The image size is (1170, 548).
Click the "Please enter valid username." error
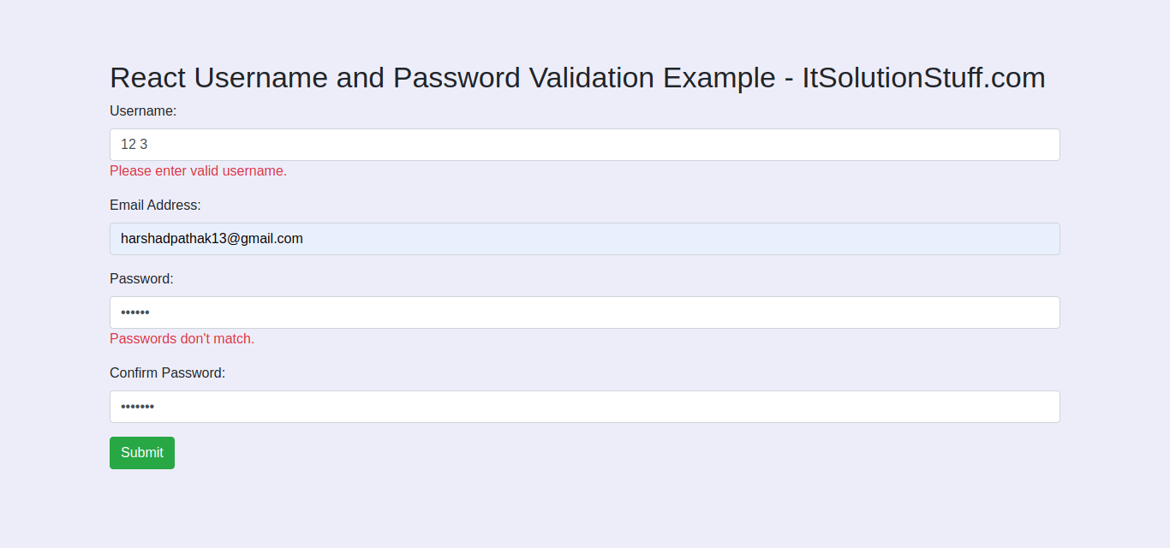tap(198, 170)
